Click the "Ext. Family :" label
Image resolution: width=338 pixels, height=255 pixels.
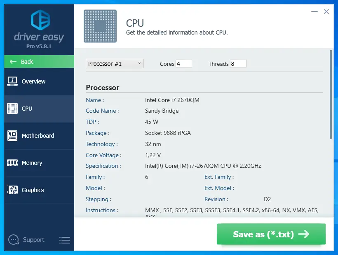(x=219, y=177)
